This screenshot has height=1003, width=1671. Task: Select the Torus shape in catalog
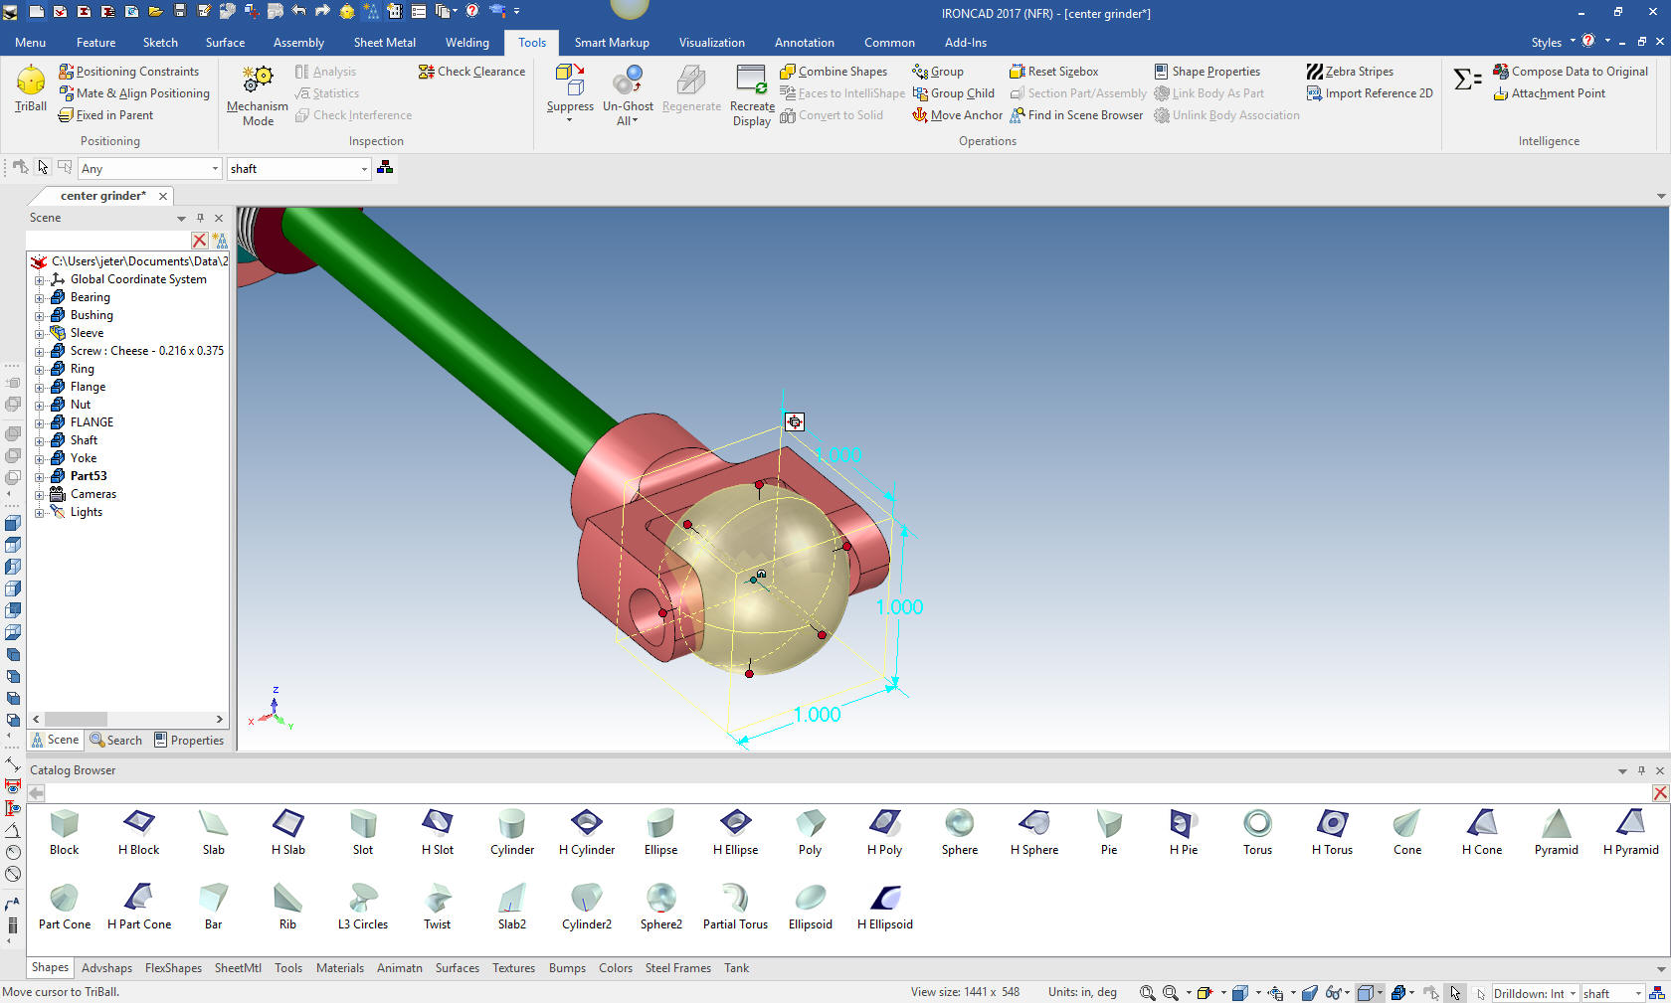pyautogui.click(x=1257, y=824)
